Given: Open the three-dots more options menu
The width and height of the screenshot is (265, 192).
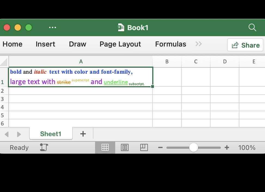Looking at the screenshot, I should click(53, 27).
